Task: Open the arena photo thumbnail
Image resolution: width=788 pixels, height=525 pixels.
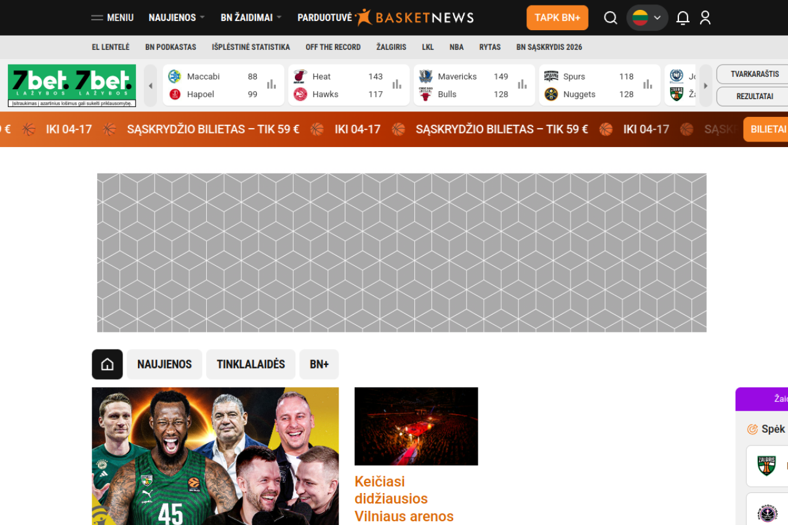Action: point(416,426)
